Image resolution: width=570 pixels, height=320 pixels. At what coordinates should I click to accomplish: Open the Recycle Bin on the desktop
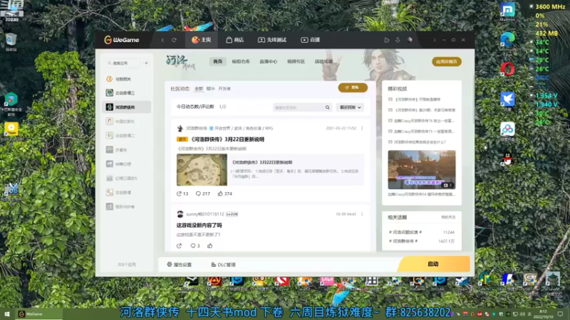[11, 42]
